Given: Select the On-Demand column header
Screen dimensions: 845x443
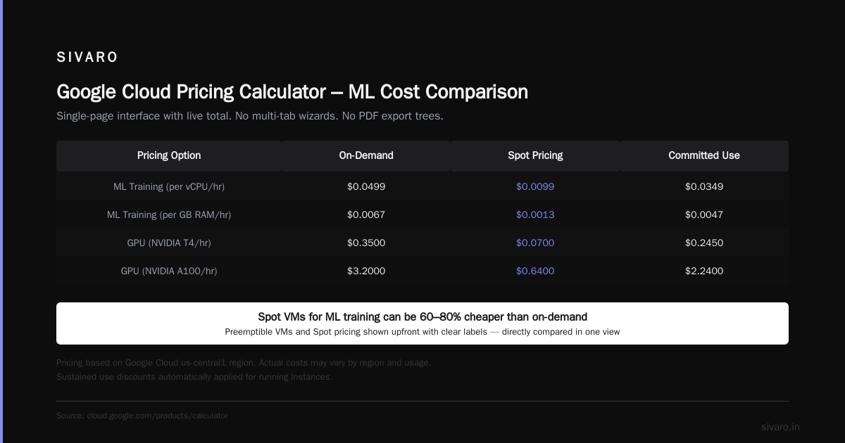Looking at the screenshot, I should click(x=366, y=155).
